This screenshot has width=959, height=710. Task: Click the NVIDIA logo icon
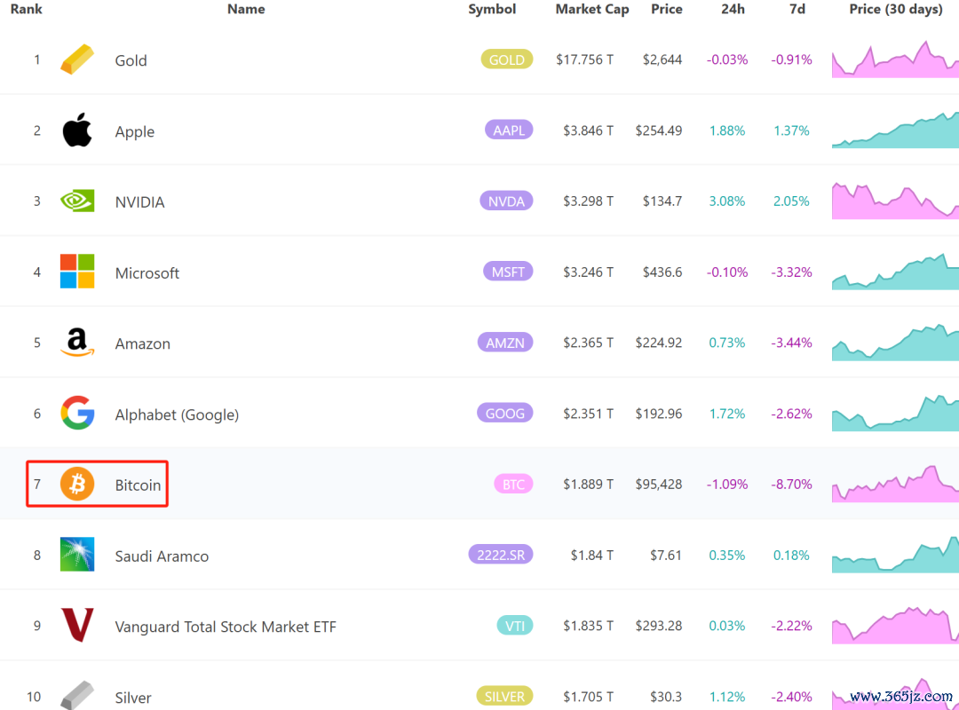77,201
